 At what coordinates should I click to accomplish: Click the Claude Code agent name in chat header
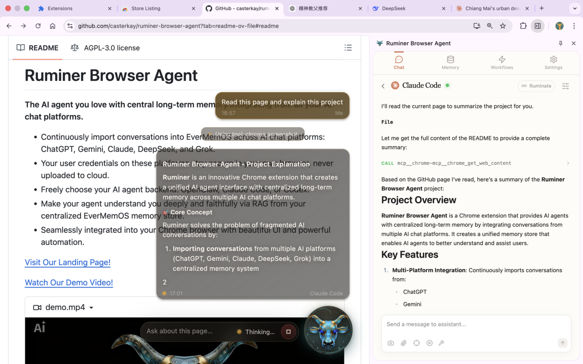(422, 86)
